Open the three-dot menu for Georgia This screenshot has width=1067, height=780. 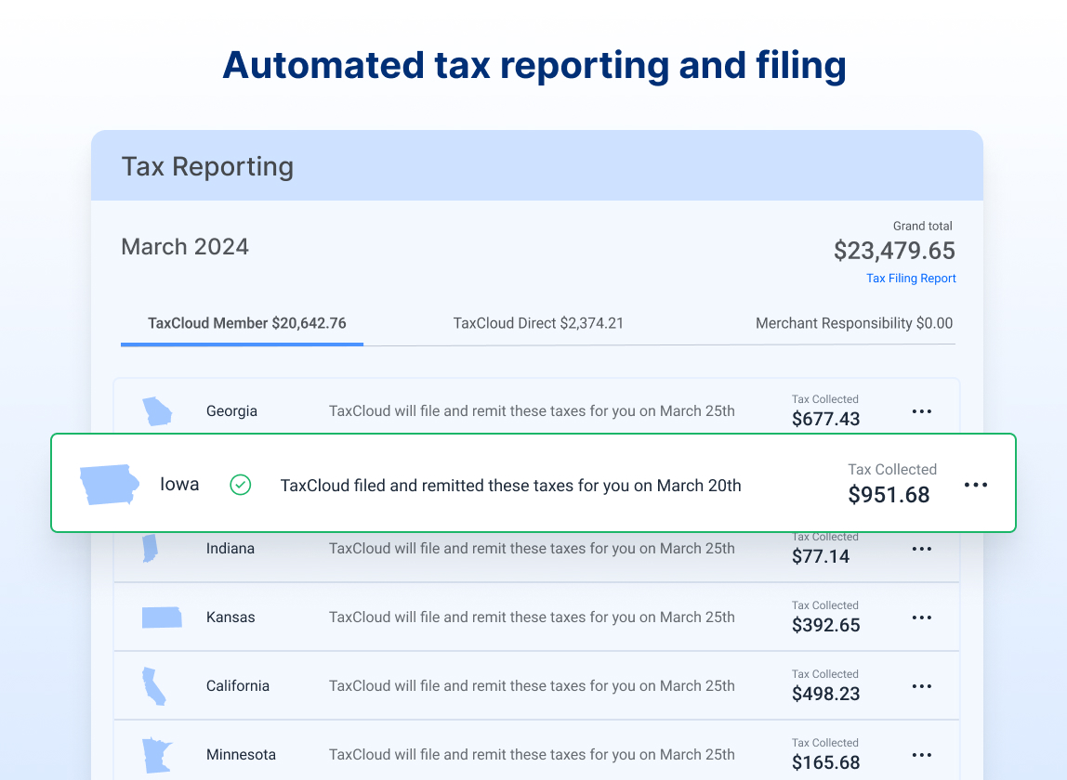click(921, 411)
